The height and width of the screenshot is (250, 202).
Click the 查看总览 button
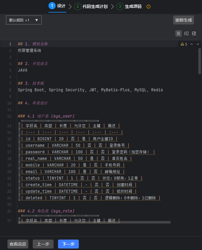click(18, 244)
